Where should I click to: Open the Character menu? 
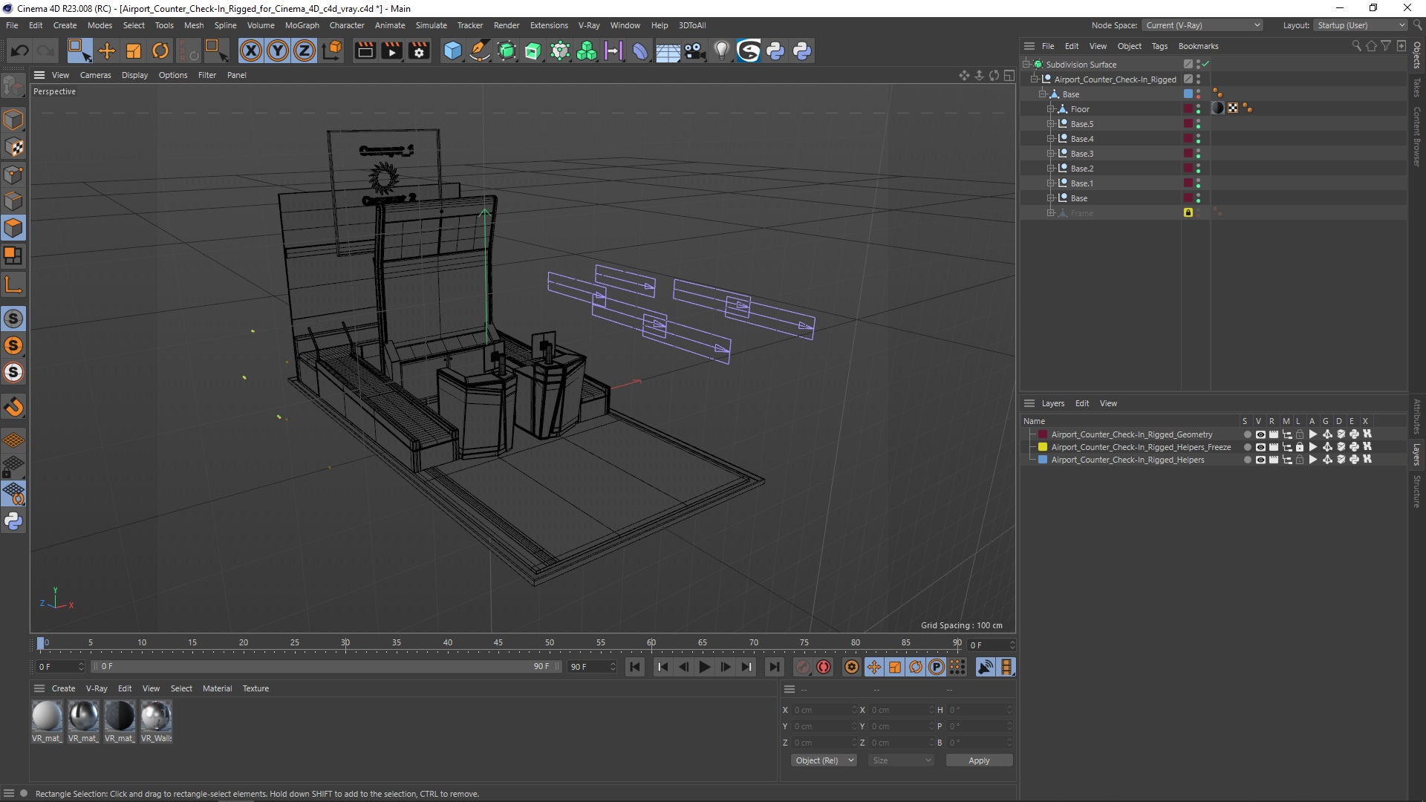coord(347,25)
